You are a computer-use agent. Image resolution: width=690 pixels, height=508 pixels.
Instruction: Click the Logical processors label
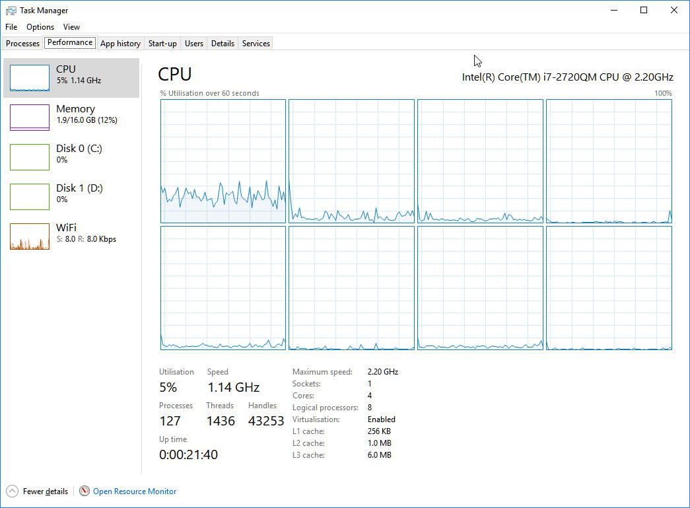click(x=326, y=408)
